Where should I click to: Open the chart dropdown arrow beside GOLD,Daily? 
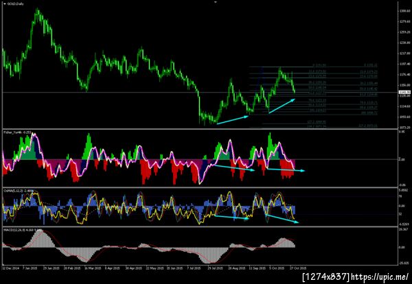pyautogui.click(x=5, y=4)
